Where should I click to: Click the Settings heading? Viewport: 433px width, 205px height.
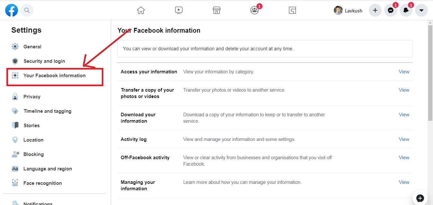(x=26, y=30)
